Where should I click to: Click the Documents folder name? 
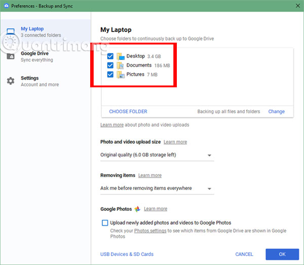tap(139, 65)
